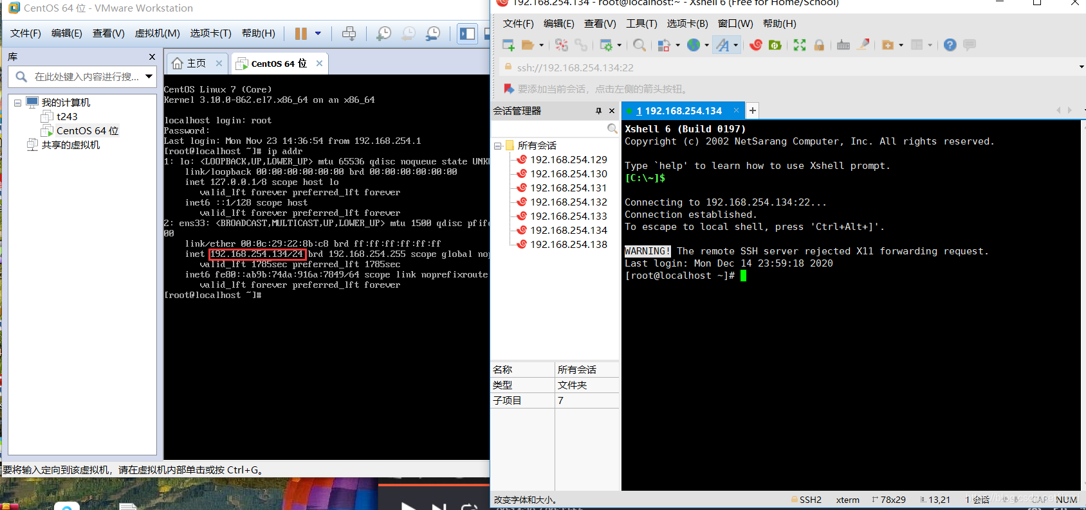Image resolution: width=1086 pixels, height=510 pixels.
Task: Open the Xshell address bar history dropdown
Action: (1081, 67)
